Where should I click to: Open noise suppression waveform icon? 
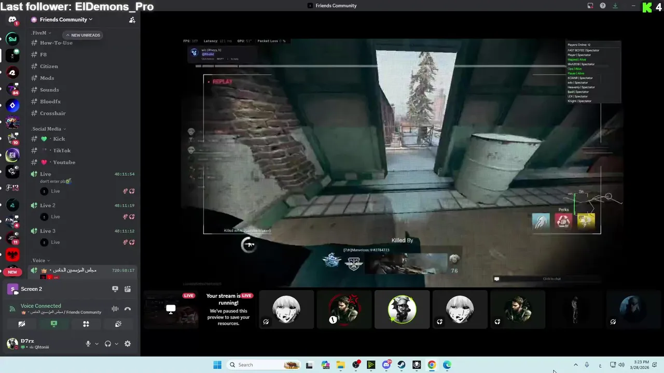pos(115,309)
